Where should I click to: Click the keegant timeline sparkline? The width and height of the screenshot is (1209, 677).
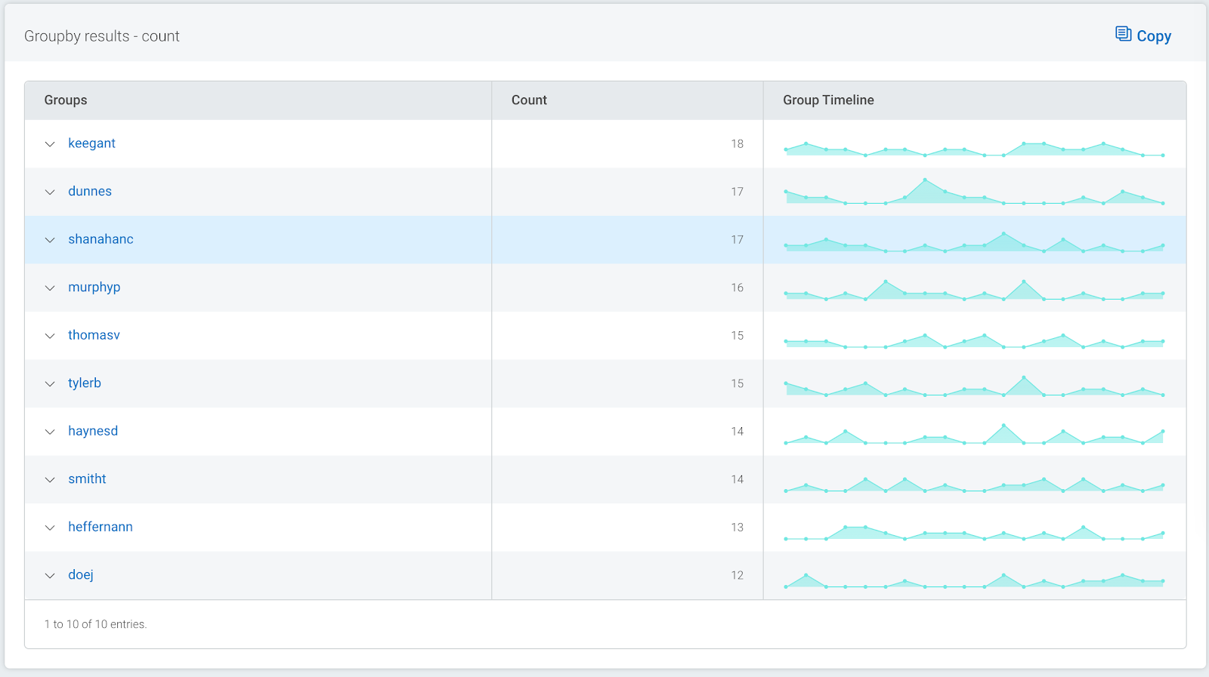pyautogui.click(x=974, y=148)
